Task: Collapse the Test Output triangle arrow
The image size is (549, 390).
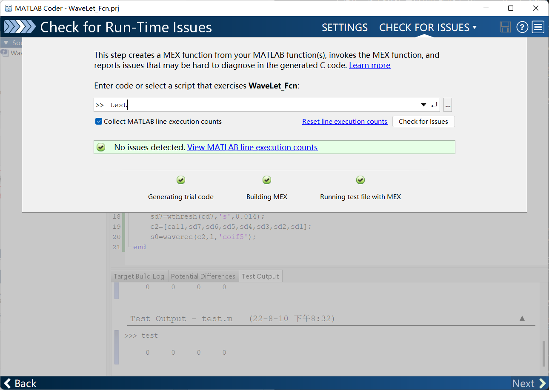Action: coord(522,318)
